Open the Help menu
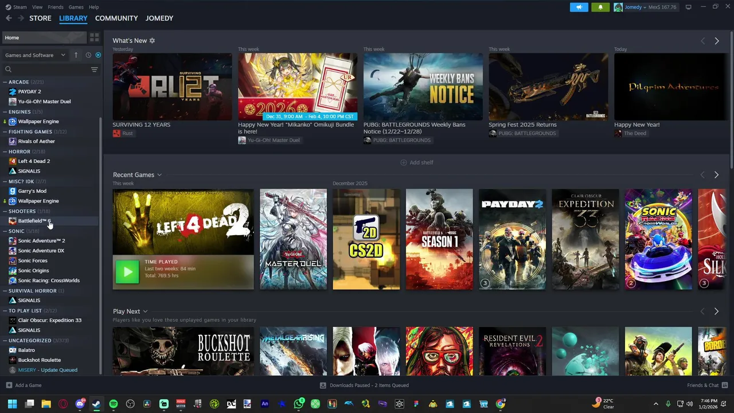The height and width of the screenshot is (413, 734). click(x=93, y=7)
